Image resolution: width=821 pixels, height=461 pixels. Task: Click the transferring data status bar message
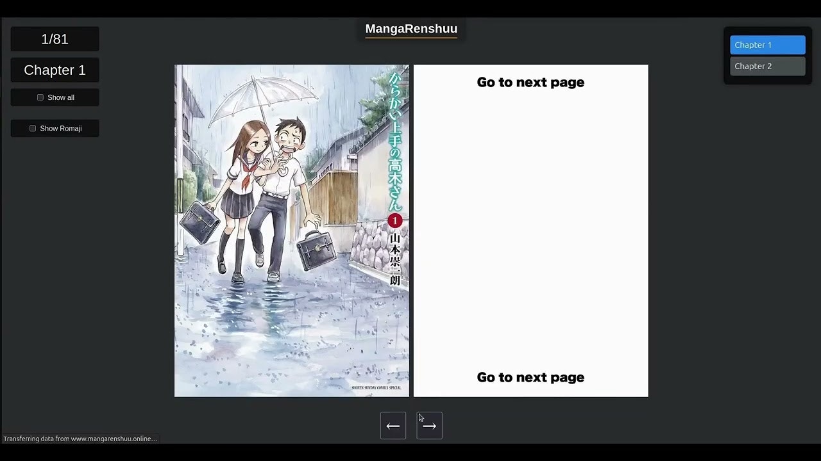(x=80, y=439)
